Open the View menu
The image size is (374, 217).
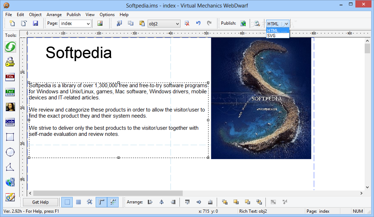[x=90, y=15]
